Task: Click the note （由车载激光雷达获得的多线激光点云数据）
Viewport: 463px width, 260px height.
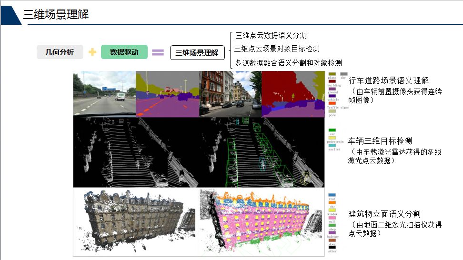Action: coord(395,156)
